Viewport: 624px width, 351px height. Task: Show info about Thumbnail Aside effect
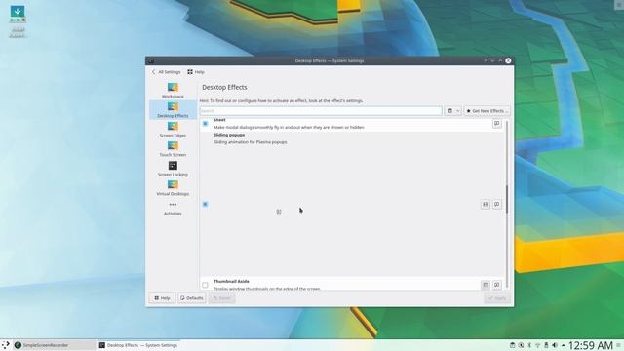[x=496, y=285]
